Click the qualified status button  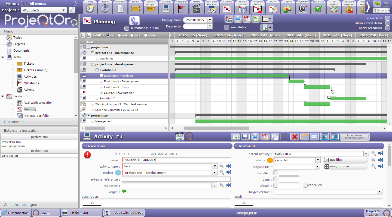click(345, 160)
